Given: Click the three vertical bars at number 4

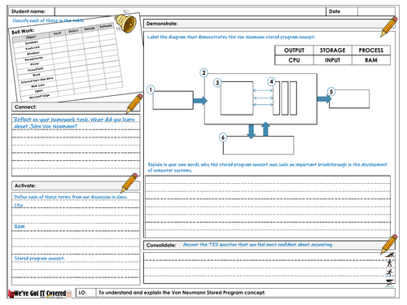Looking at the screenshot, I should 285,98.
